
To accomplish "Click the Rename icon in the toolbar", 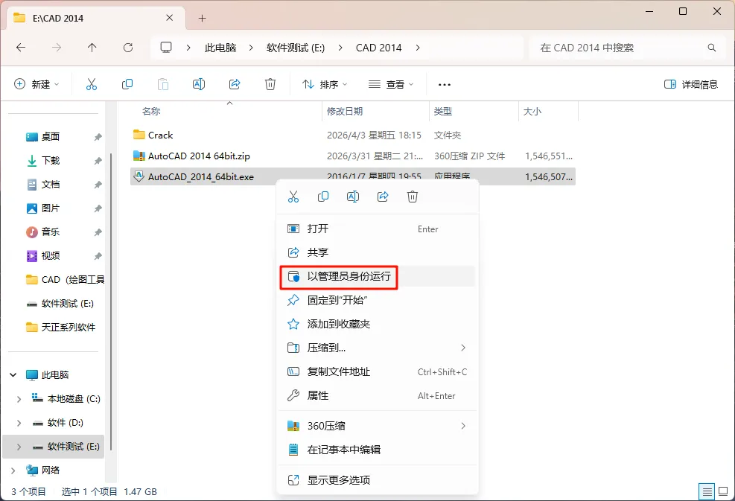I will (199, 84).
